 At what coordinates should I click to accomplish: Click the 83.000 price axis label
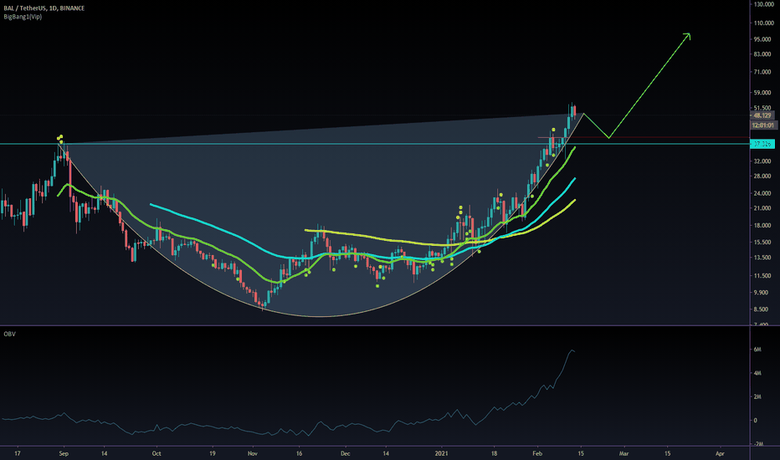tap(762, 54)
